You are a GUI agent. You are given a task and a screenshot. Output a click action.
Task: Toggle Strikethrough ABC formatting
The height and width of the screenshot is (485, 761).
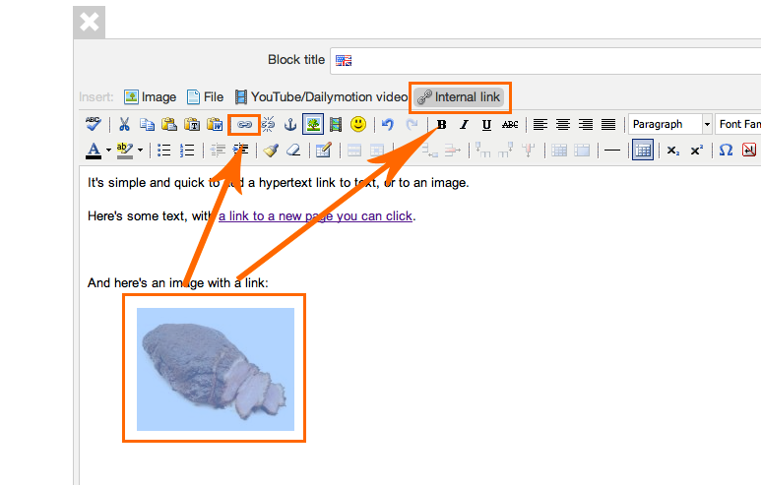point(510,125)
